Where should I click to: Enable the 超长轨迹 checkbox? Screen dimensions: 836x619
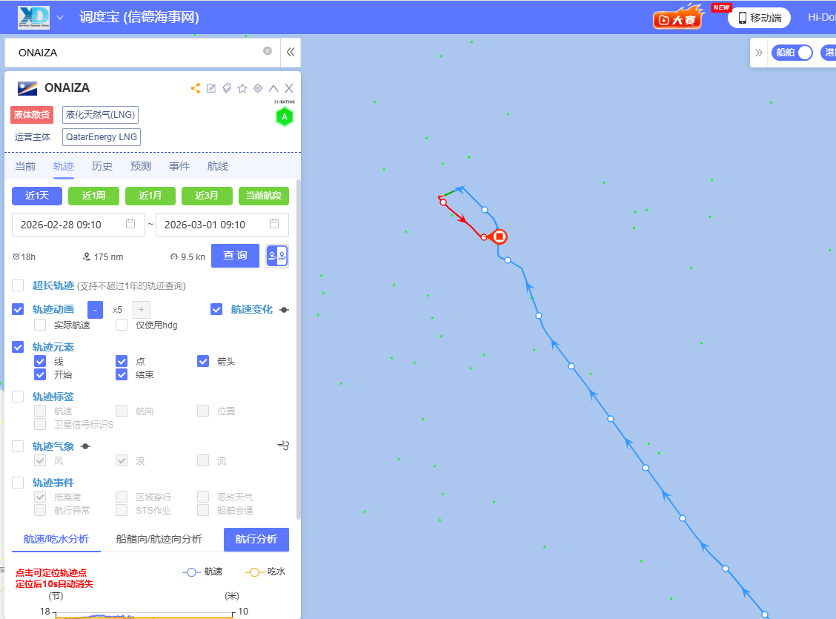18,285
